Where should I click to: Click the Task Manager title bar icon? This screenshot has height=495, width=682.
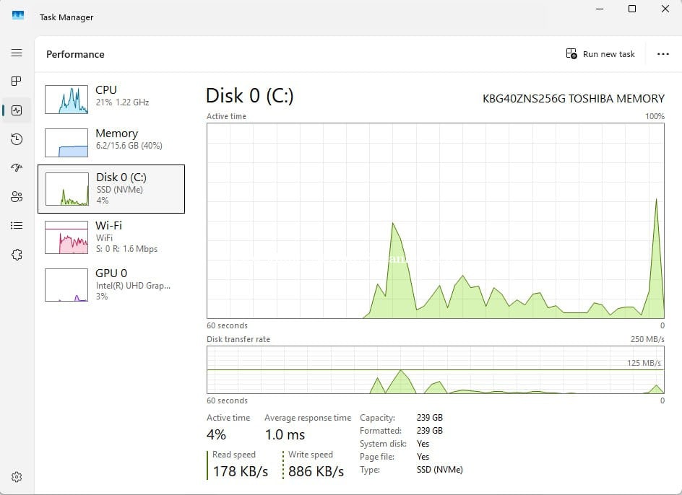point(18,16)
